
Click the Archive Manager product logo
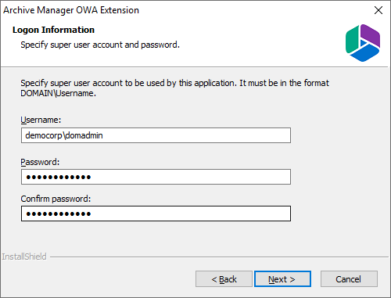pyautogui.click(x=363, y=43)
